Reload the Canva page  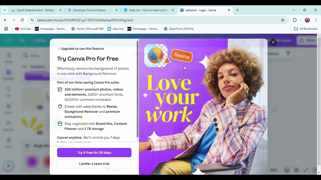click(x=22, y=20)
